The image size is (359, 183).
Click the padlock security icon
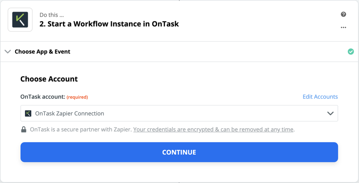point(24,129)
